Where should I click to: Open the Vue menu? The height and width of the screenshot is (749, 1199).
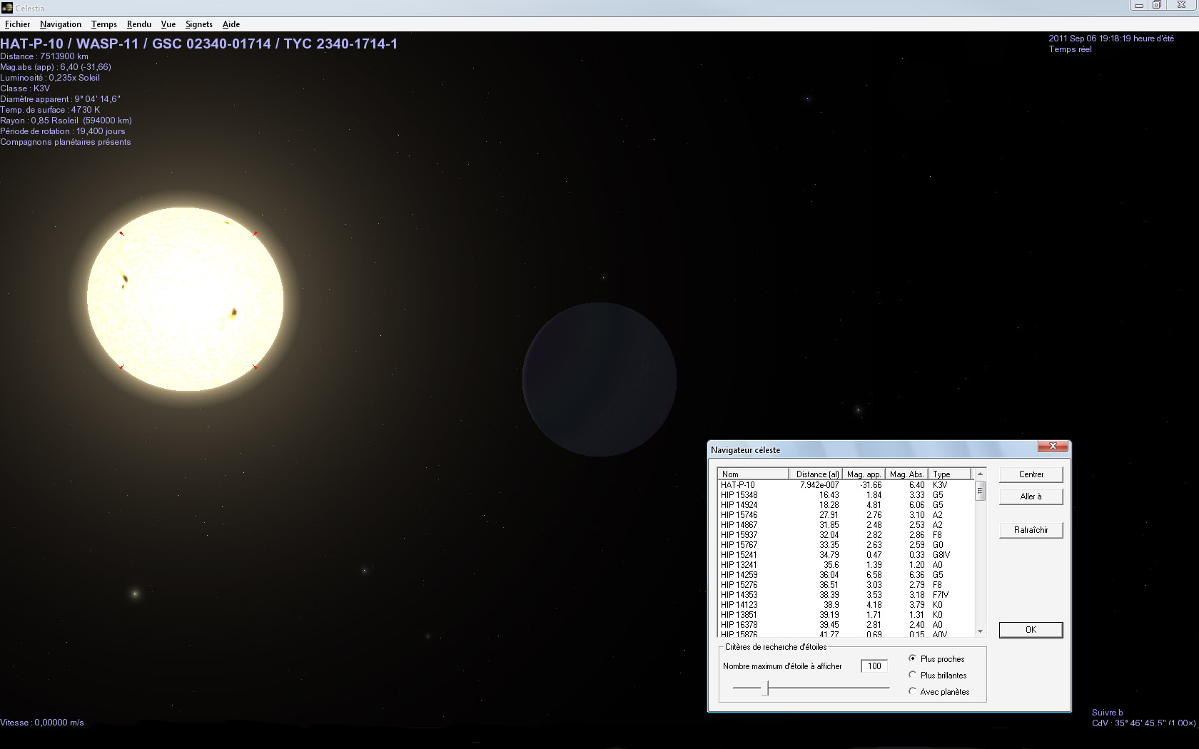(168, 24)
